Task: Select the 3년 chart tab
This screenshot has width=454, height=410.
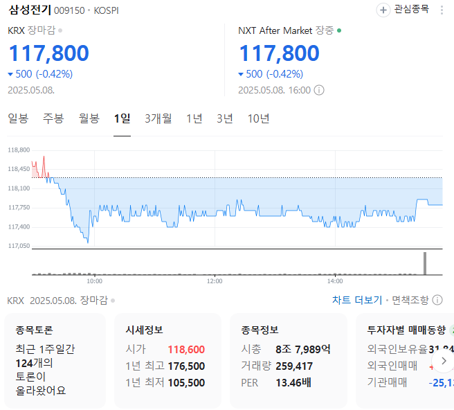Action: tap(225, 118)
